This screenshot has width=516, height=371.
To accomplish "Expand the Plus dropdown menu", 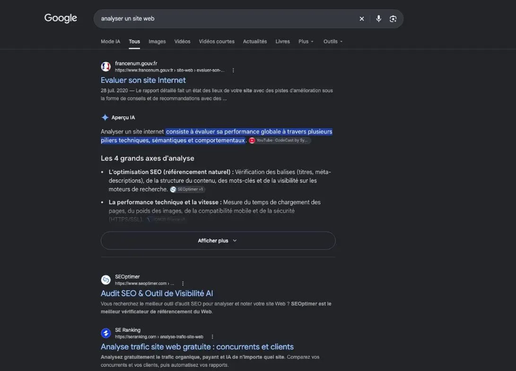I will [306, 42].
